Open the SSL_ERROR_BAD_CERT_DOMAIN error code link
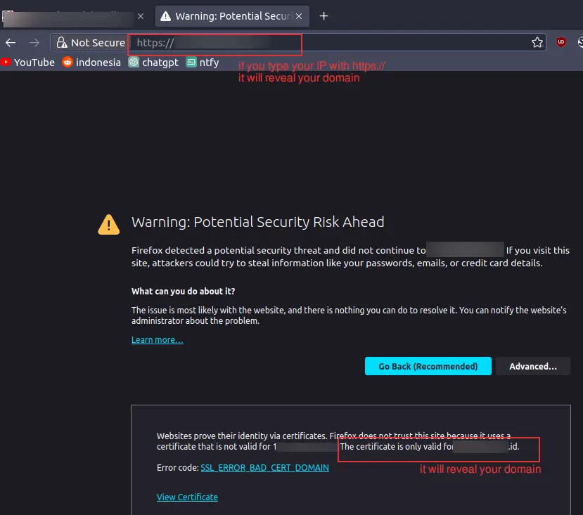Image resolution: width=583 pixels, height=515 pixels. [264, 467]
